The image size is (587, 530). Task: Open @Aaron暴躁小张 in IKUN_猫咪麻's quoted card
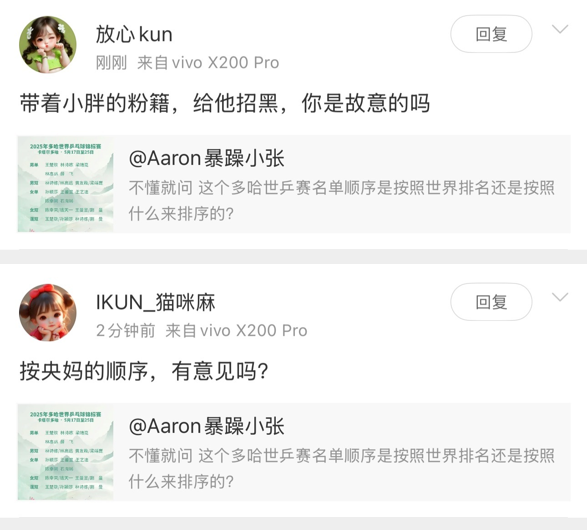point(207,426)
